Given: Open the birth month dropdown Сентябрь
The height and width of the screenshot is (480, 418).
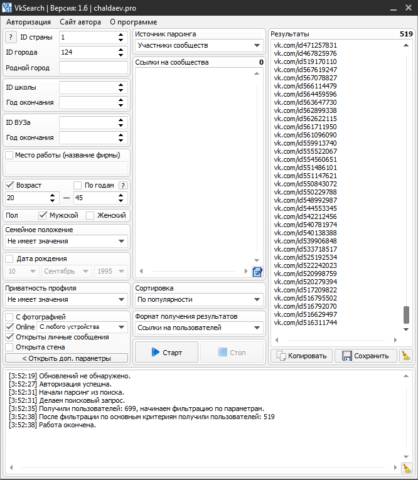Looking at the screenshot, I should pyautogui.click(x=67, y=271).
